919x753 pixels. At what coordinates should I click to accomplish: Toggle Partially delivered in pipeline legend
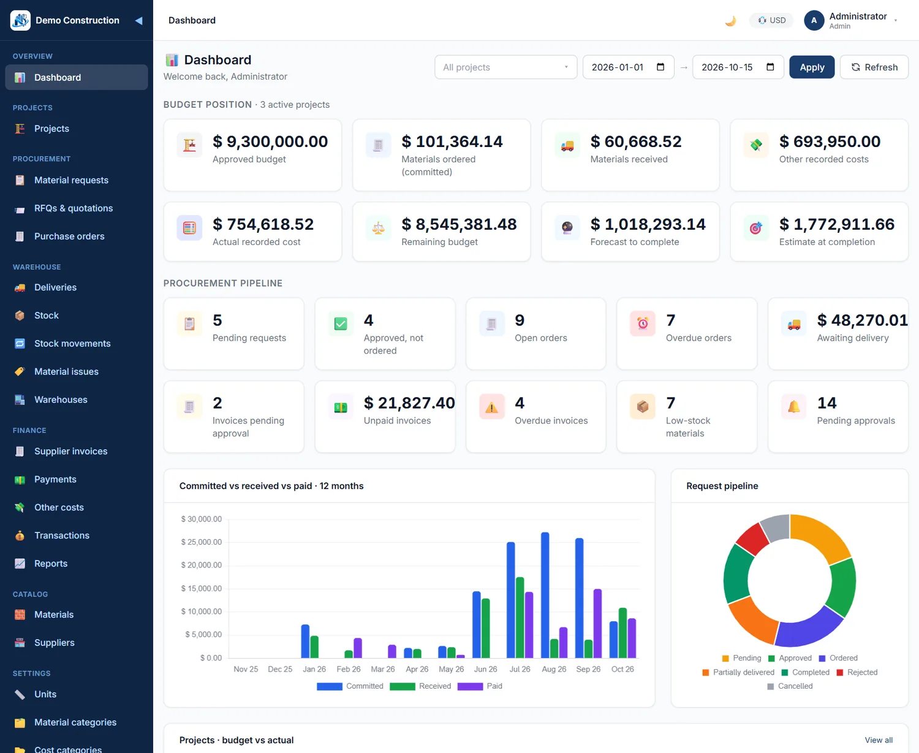pyautogui.click(x=738, y=672)
